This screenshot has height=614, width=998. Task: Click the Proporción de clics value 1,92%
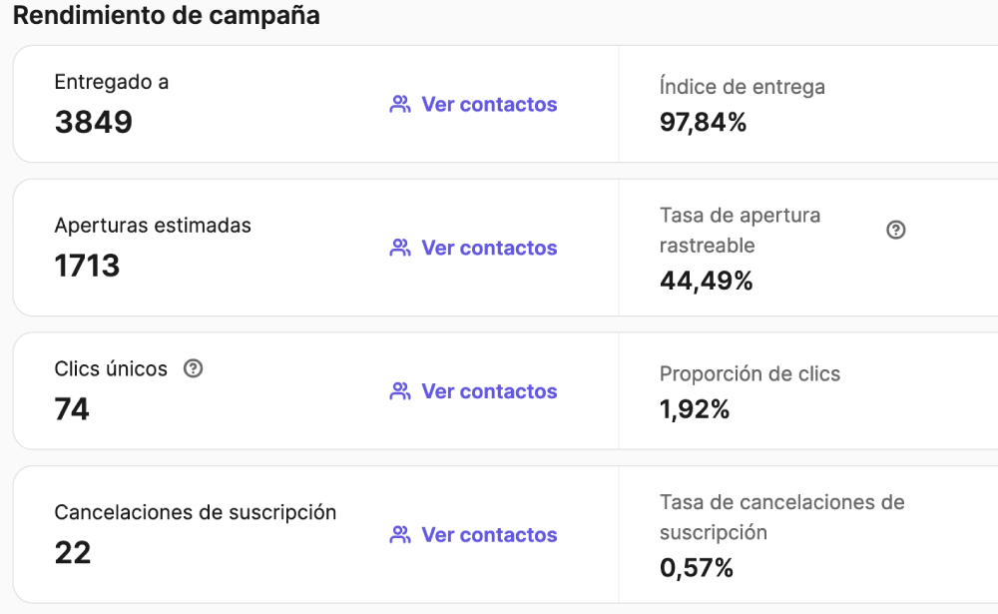[x=695, y=409]
